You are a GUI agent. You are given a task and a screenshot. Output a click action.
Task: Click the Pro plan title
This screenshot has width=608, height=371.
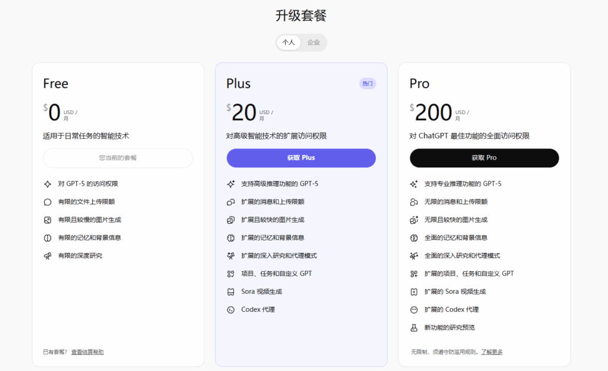coord(419,84)
